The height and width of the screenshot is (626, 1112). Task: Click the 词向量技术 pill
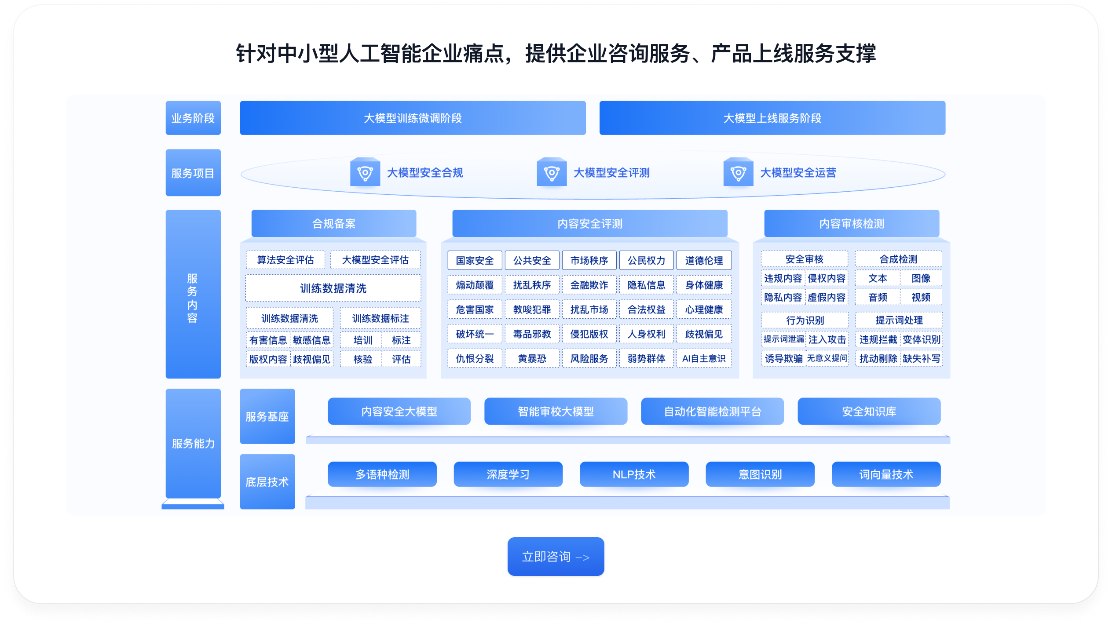click(x=885, y=474)
